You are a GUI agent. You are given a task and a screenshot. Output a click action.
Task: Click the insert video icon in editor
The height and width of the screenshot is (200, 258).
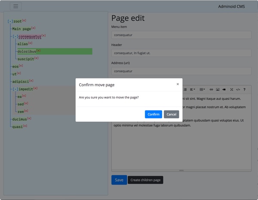[224, 90]
